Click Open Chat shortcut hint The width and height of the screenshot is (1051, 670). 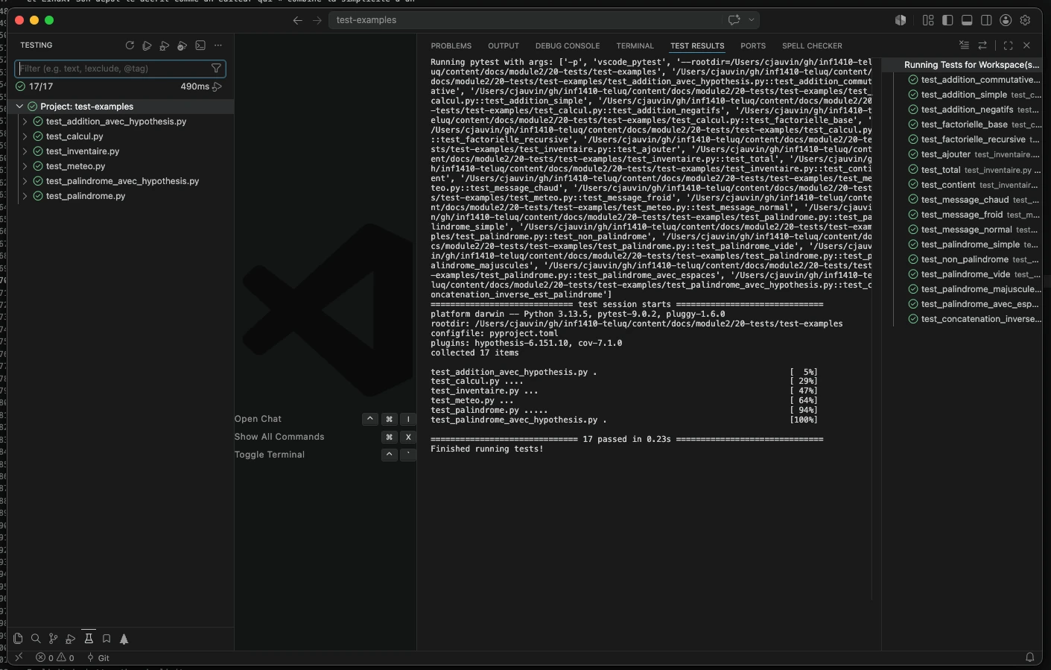[258, 419]
